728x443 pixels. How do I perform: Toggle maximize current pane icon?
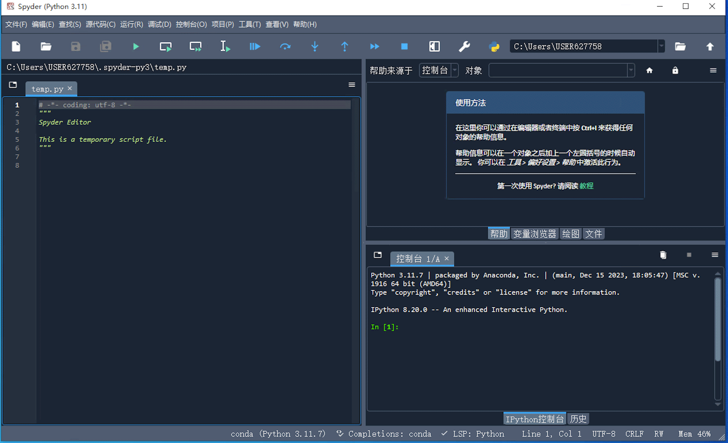434,47
